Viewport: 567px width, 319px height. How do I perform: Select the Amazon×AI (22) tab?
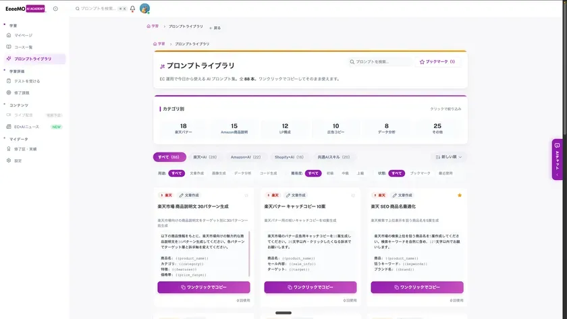pyautogui.click(x=246, y=157)
